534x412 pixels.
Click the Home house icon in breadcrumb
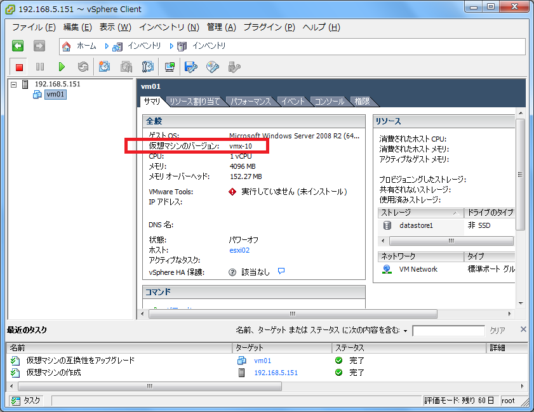(x=67, y=46)
